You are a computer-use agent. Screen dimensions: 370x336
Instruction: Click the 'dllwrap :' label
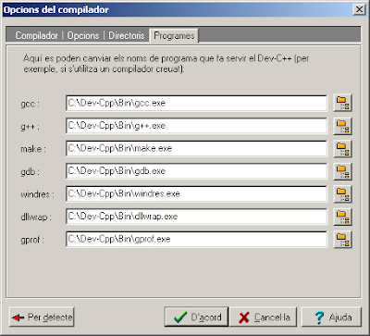(x=36, y=218)
